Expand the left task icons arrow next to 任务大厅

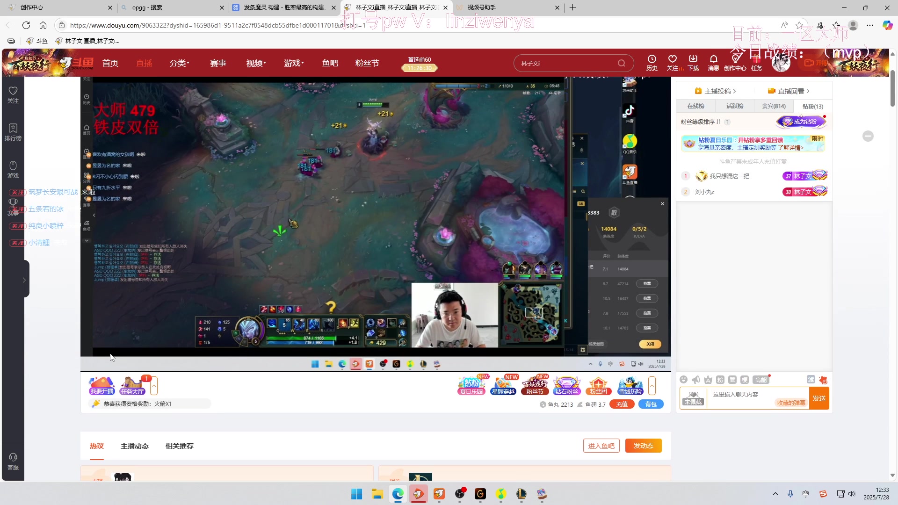[154, 386]
